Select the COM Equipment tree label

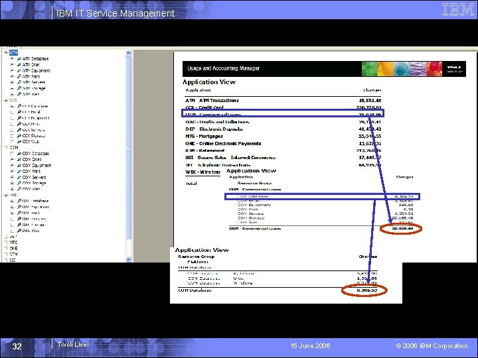(37, 166)
